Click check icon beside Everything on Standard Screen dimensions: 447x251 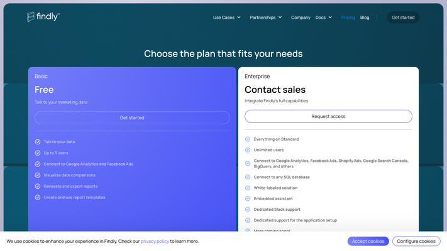tap(248, 139)
